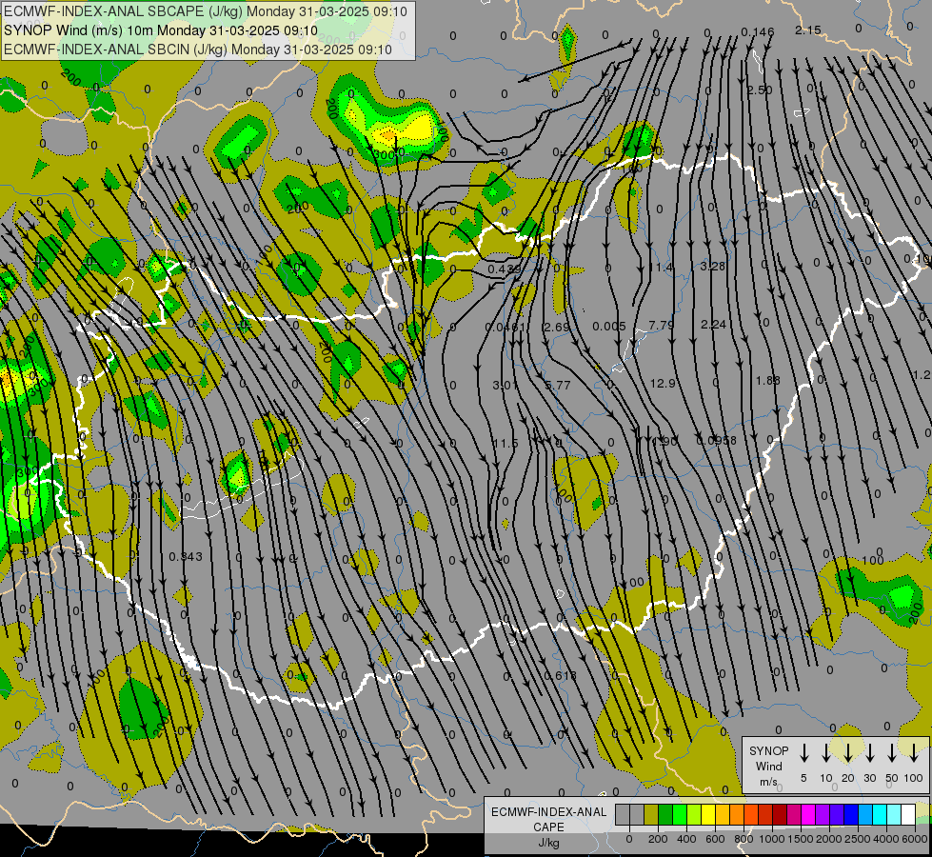Click the pure blue CAPE legend swatch
932x857 pixels.
(850, 814)
